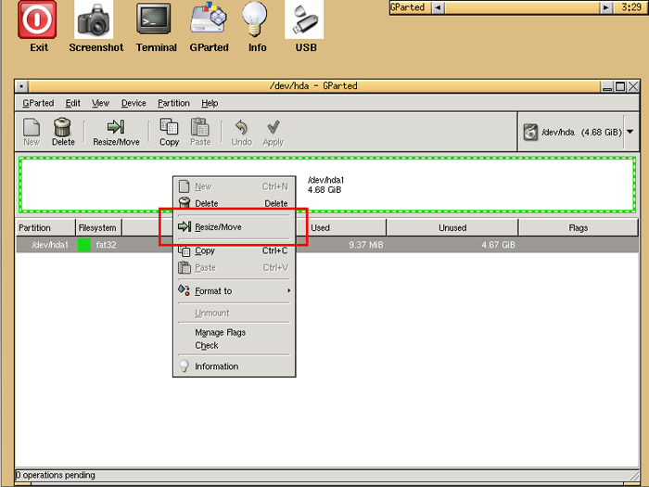Image resolution: width=649 pixels, height=487 pixels.
Task: Click the 4.67 GiB unused value
Action: [499, 245]
